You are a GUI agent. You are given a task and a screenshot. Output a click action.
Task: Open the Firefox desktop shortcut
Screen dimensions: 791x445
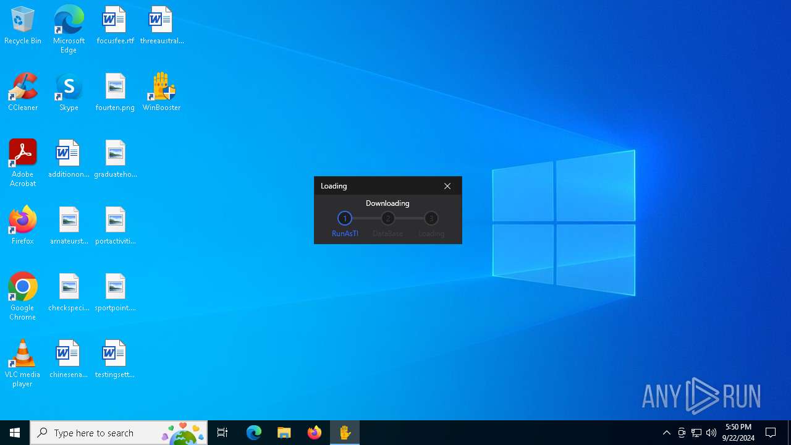(x=23, y=226)
